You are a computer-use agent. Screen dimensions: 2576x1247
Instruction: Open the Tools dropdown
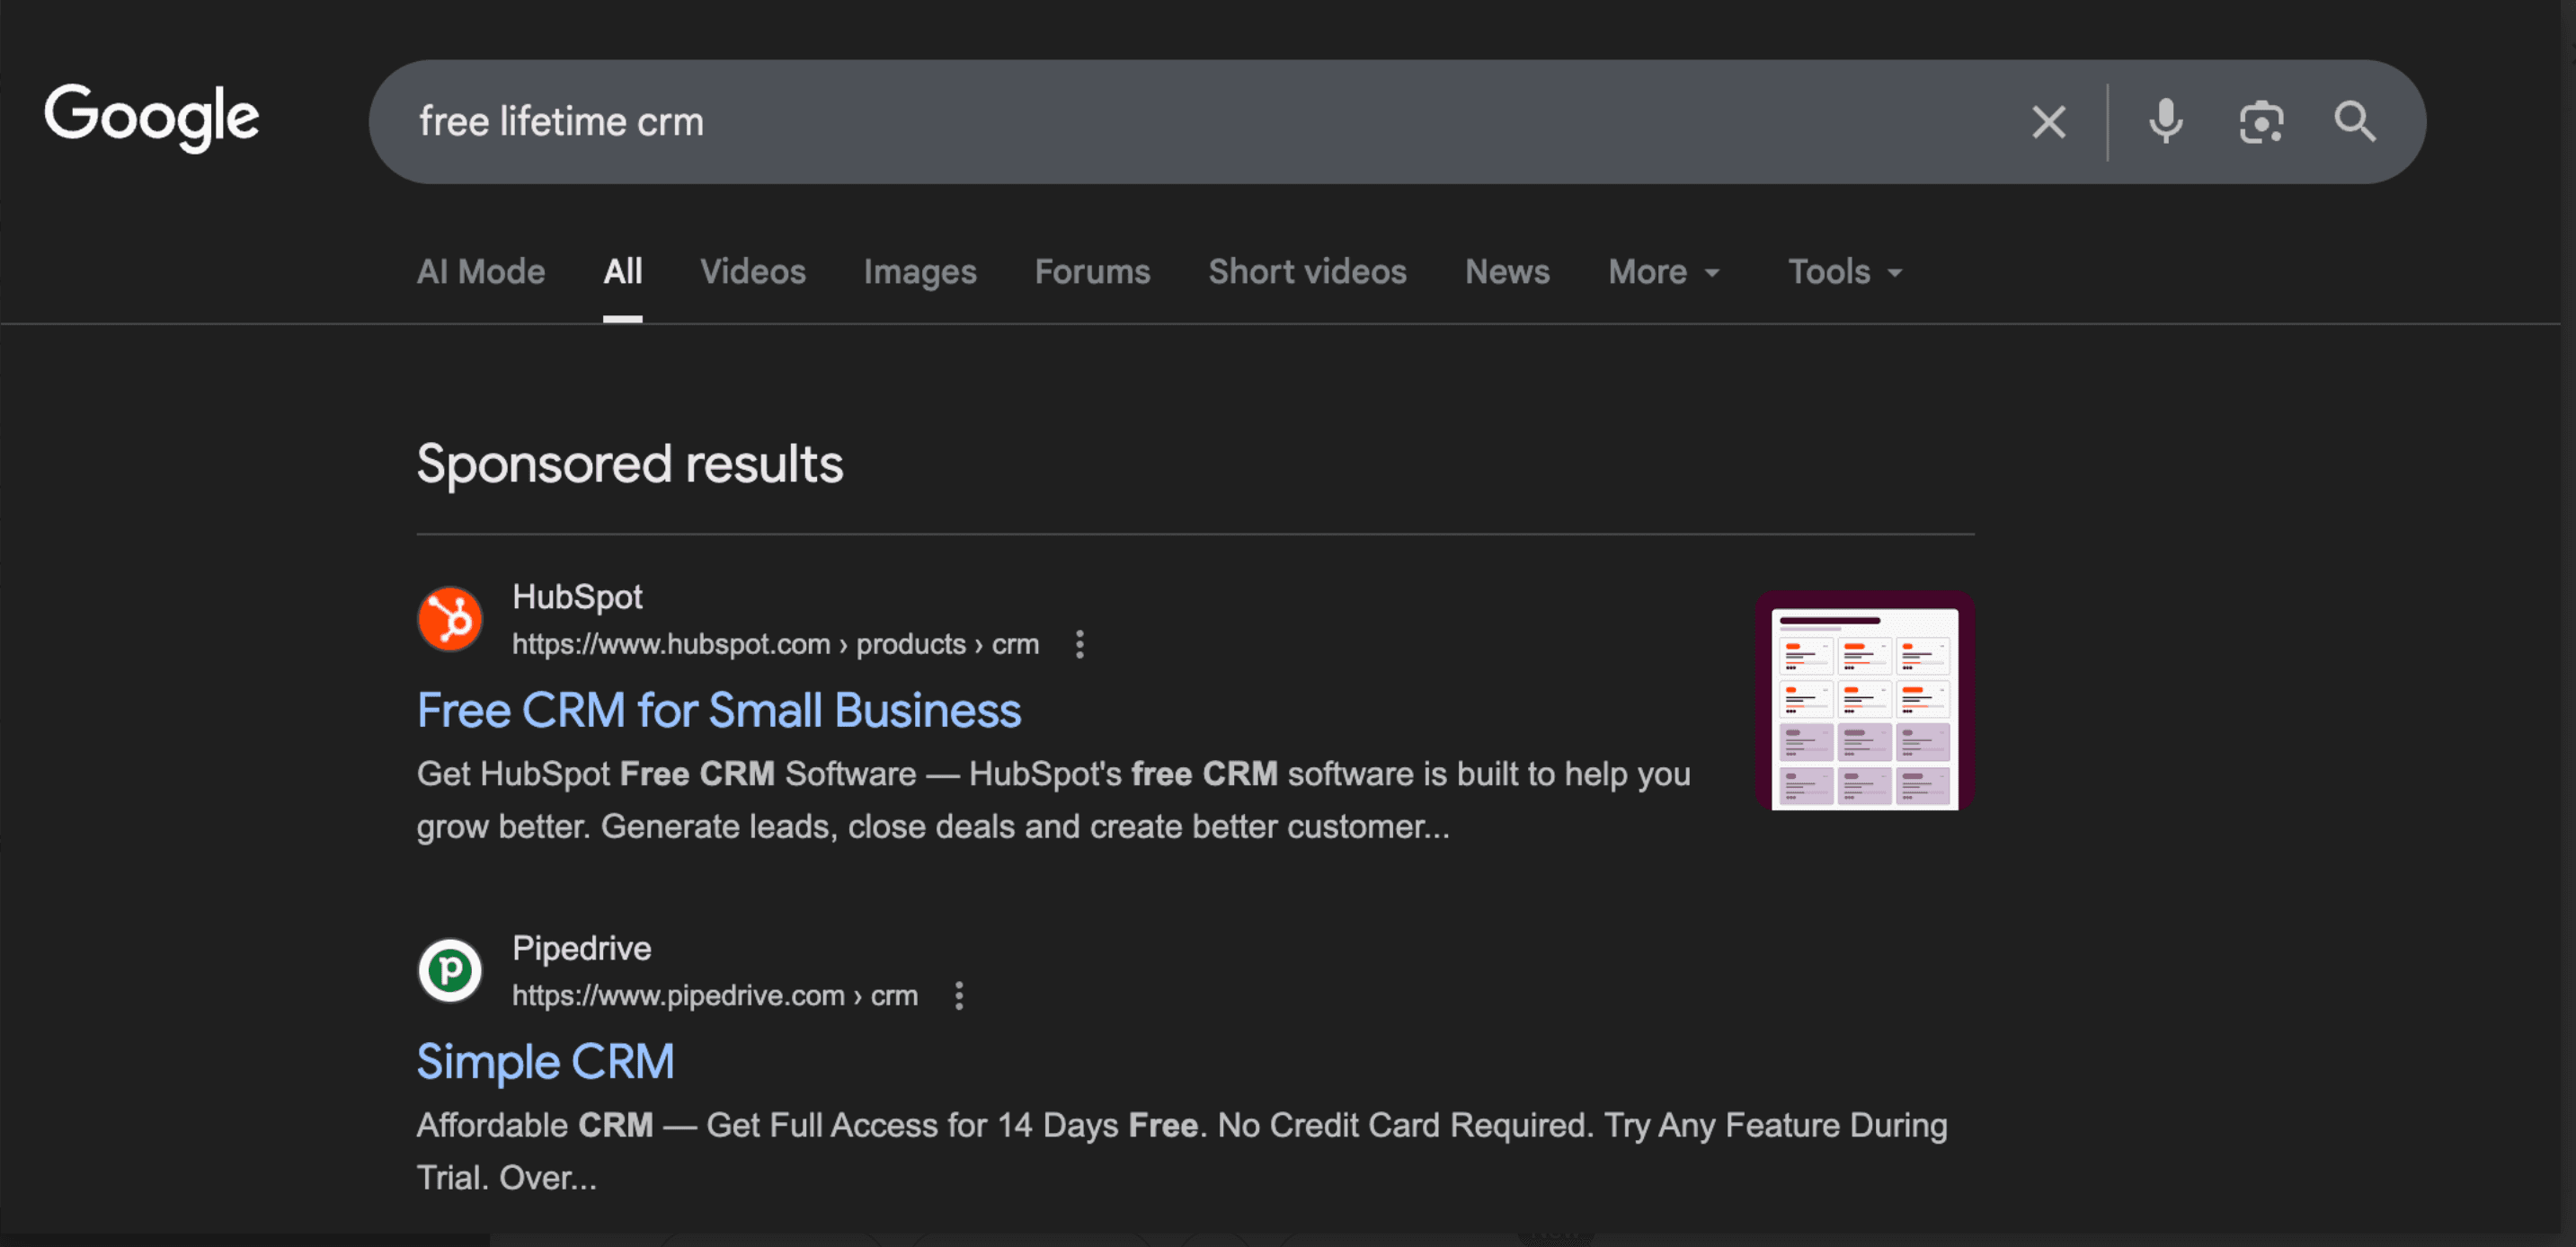(1842, 270)
